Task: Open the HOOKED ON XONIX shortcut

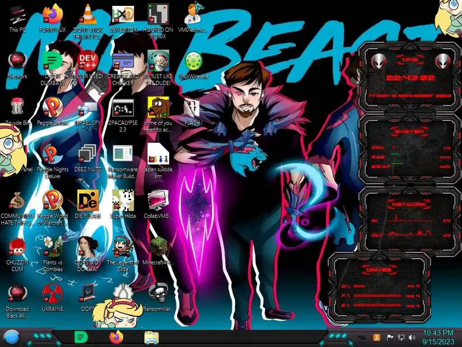Action: tap(158, 22)
